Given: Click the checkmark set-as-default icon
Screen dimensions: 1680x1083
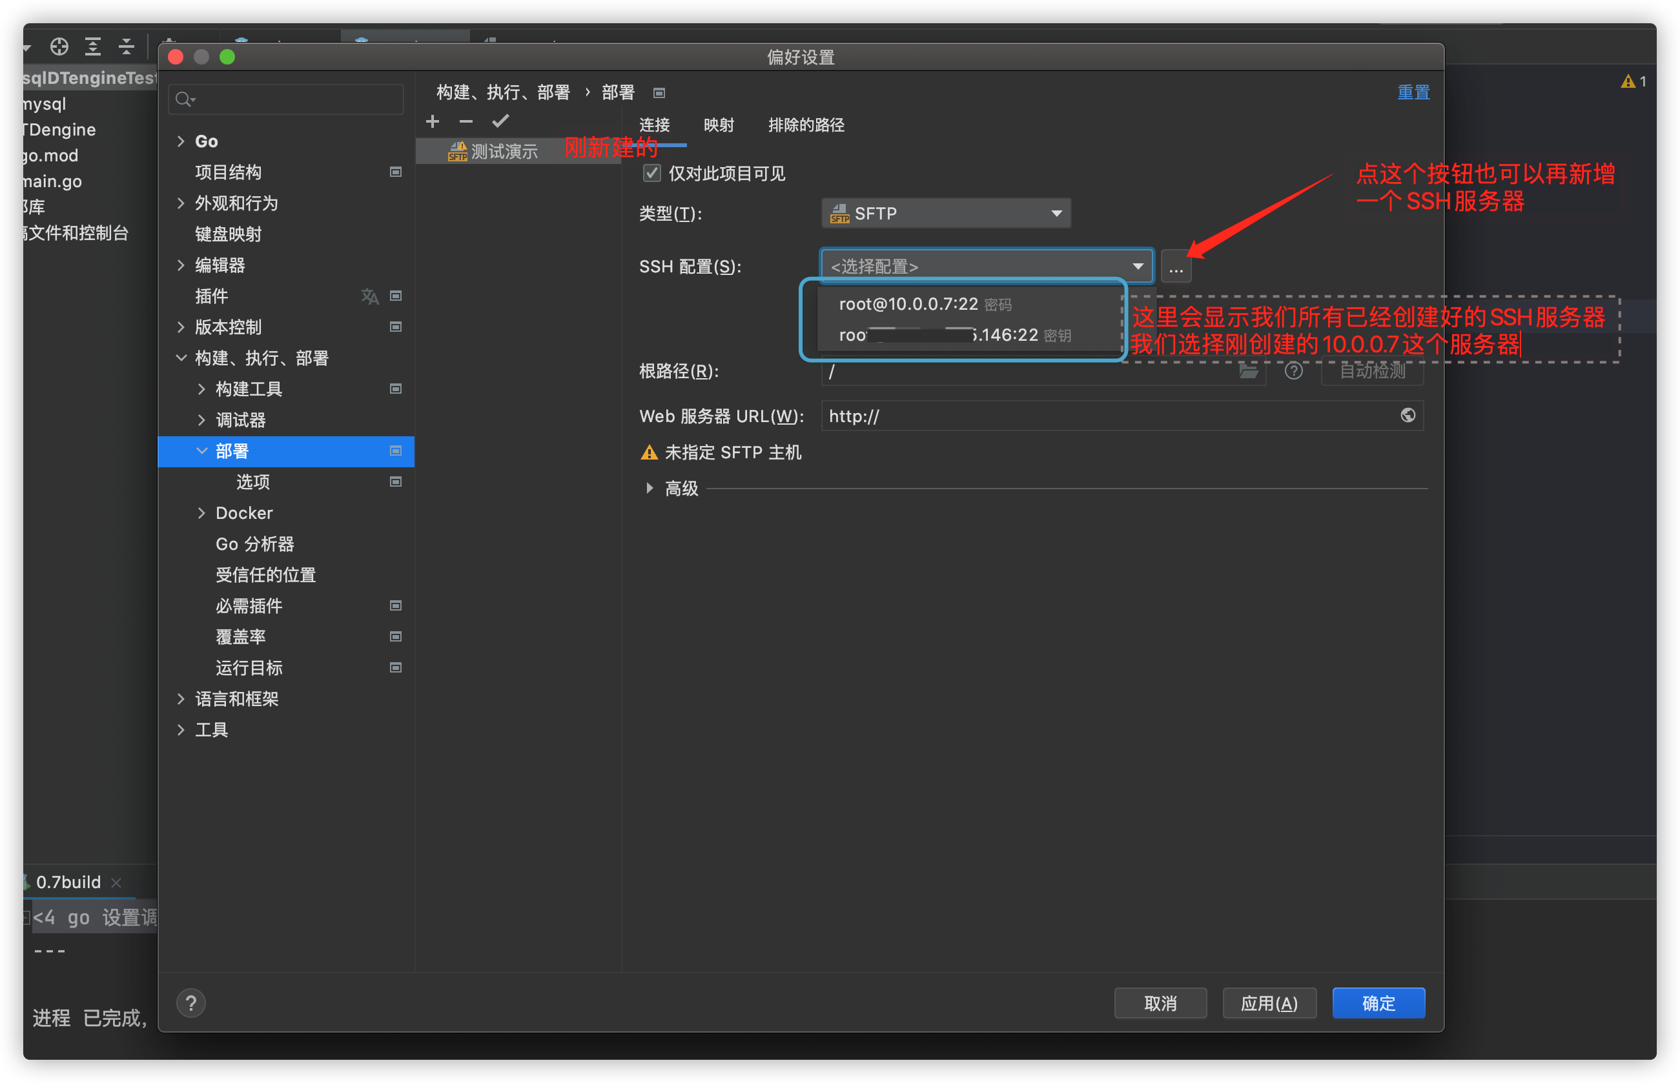Looking at the screenshot, I should point(500,122).
